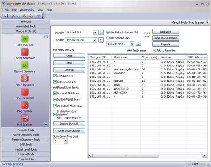Open the Ping - Enhanced tool icon
This screenshot has width=211, height=167.
click(25, 78)
